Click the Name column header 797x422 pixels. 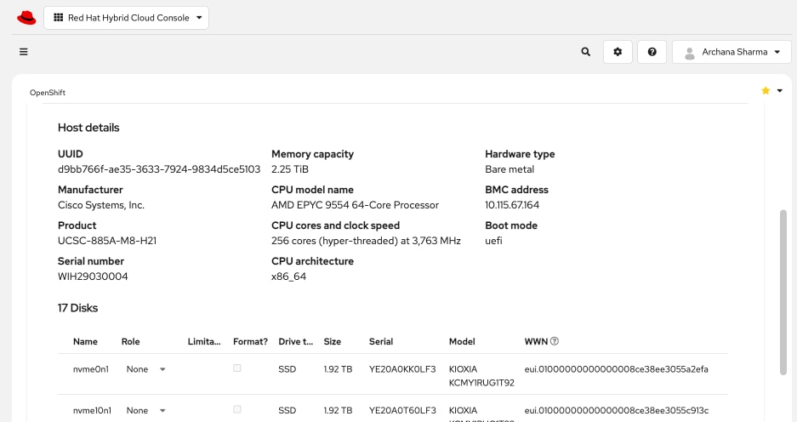point(85,342)
